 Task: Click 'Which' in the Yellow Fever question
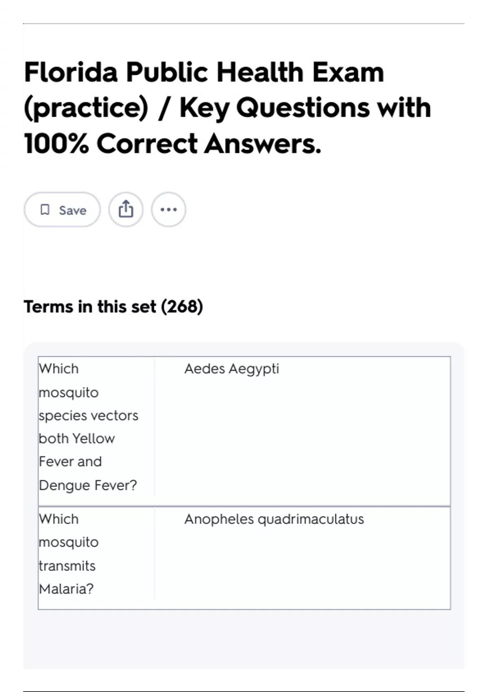coord(59,369)
